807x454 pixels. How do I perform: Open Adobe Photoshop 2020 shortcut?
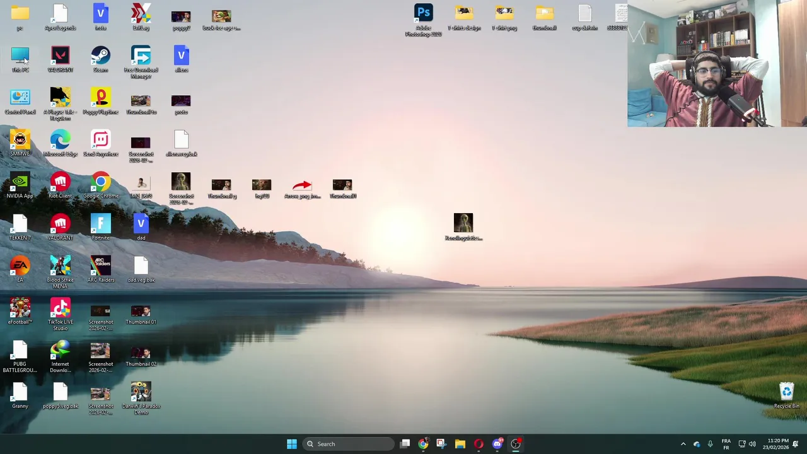[x=423, y=20]
